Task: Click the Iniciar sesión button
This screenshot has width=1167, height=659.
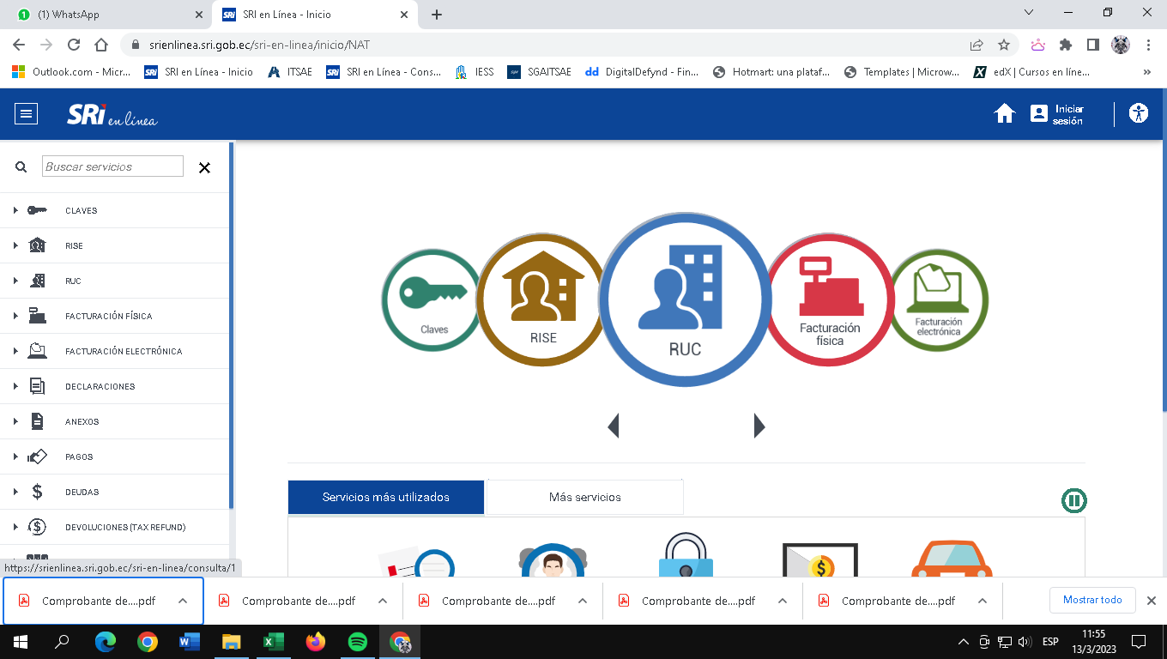Action: tap(1057, 114)
